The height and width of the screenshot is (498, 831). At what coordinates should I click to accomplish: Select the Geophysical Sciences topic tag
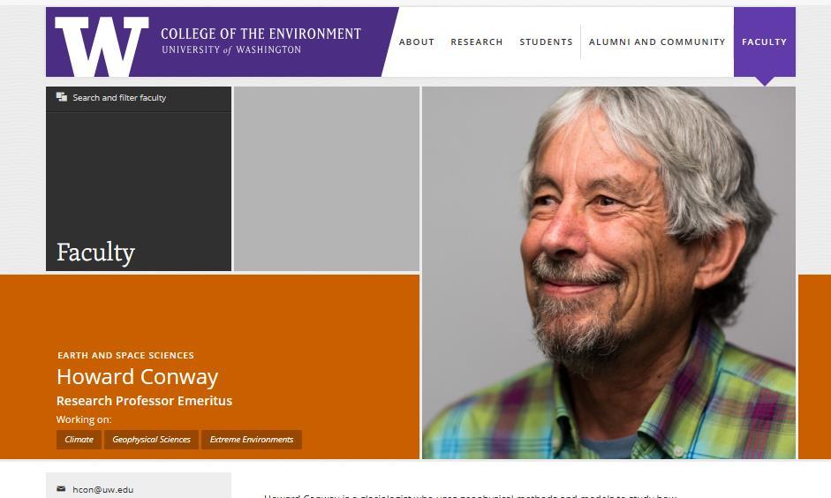151,439
